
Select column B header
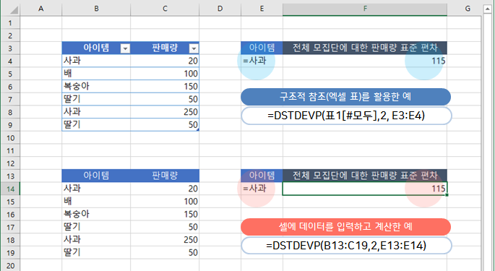pyautogui.click(x=96, y=9)
